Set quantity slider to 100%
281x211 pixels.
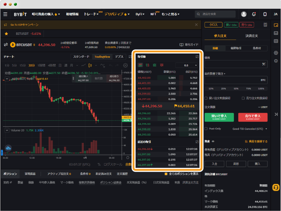point(261,89)
